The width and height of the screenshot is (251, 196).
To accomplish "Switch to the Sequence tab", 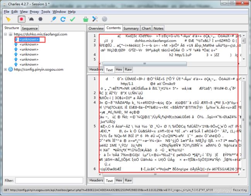I will tap(30, 28).
